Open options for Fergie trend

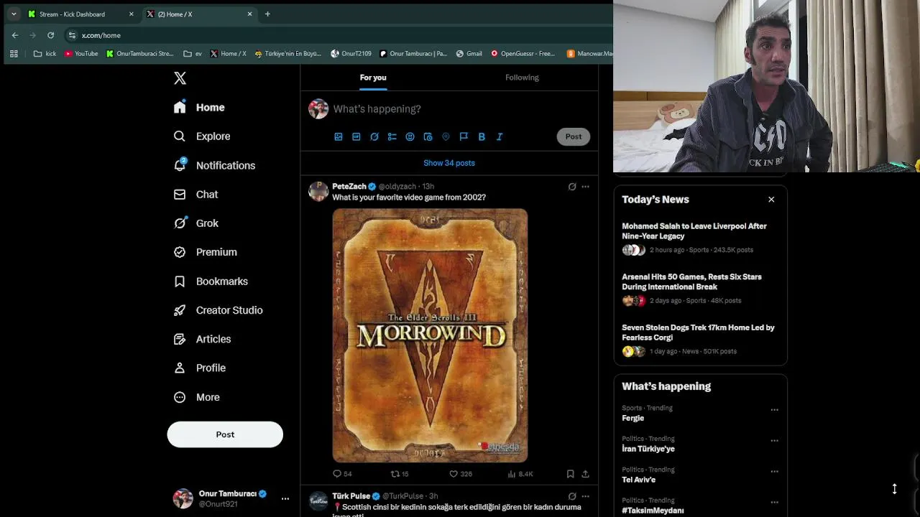pos(774,410)
